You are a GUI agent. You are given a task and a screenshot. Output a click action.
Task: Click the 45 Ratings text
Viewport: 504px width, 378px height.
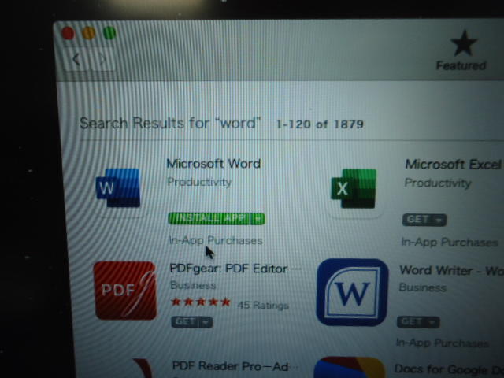pyautogui.click(x=263, y=305)
